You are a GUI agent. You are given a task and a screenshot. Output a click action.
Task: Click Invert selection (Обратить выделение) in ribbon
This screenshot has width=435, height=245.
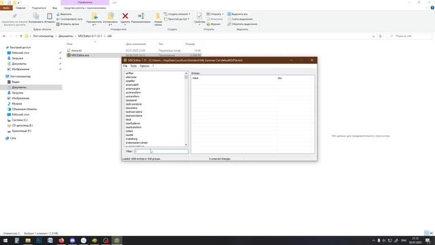242,24
